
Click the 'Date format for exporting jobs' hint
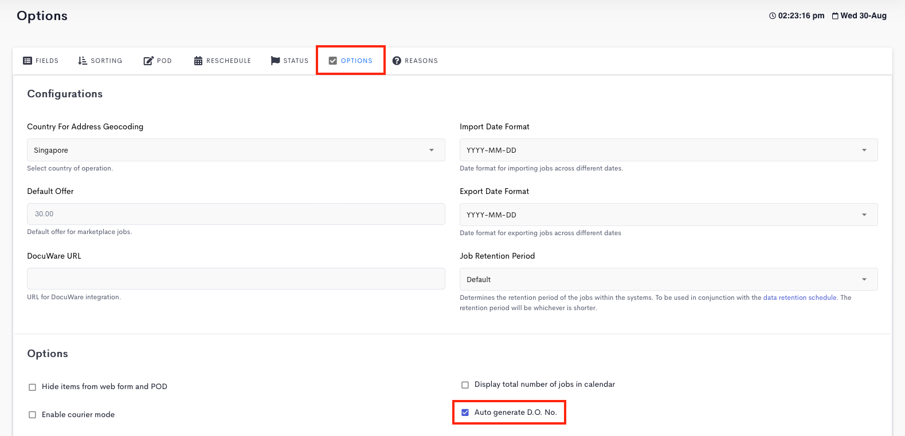540,233
